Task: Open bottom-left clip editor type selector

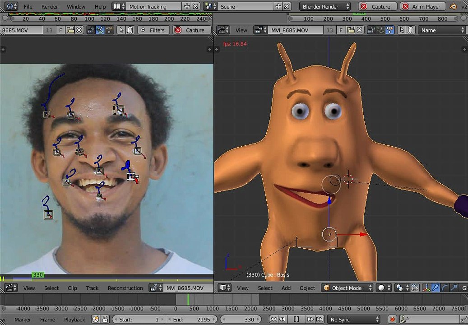Action: pos(11,288)
